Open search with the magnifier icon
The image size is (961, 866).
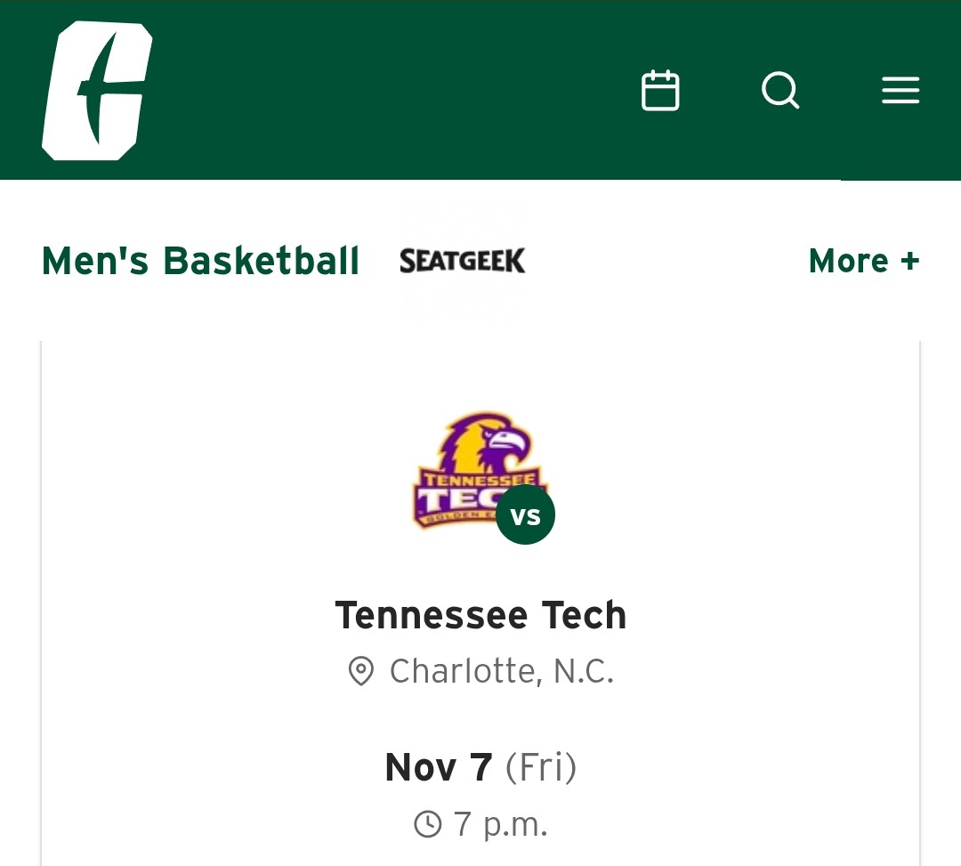pyautogui.click(x=780, y=91)
